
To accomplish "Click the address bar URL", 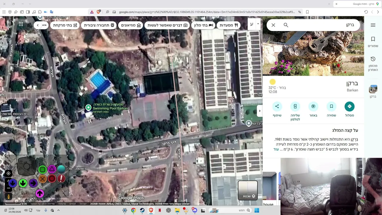I will tap(207, 12).
